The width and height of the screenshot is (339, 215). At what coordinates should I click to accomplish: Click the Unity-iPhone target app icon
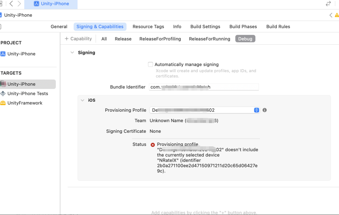click(3, 84)
